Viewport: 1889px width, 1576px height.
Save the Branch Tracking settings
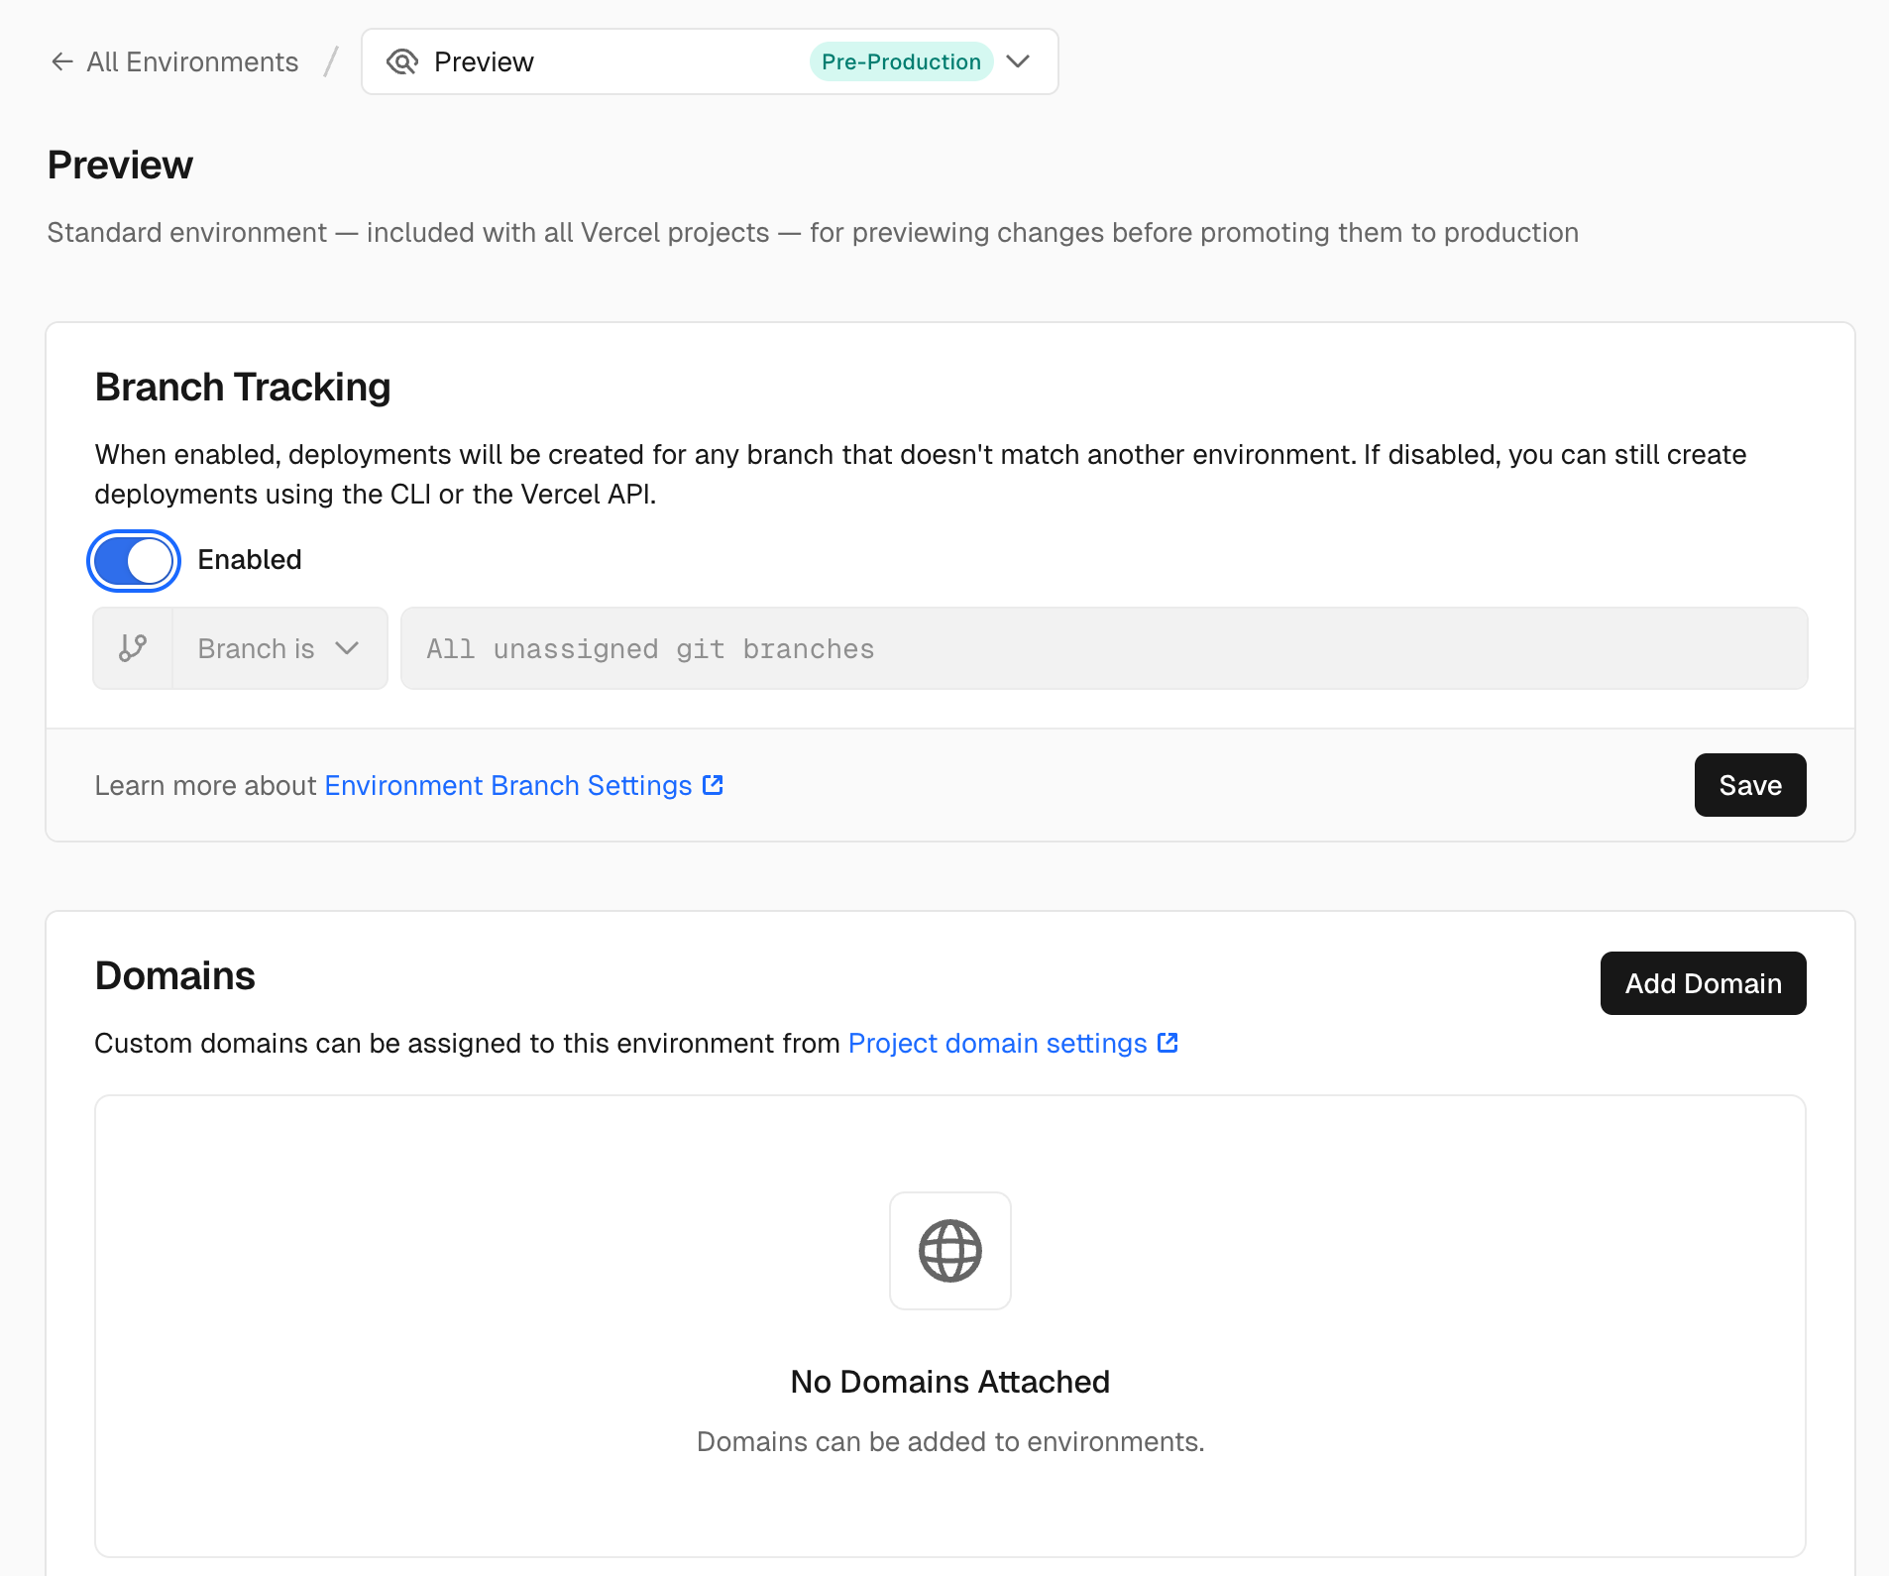tap(1750, 785)
